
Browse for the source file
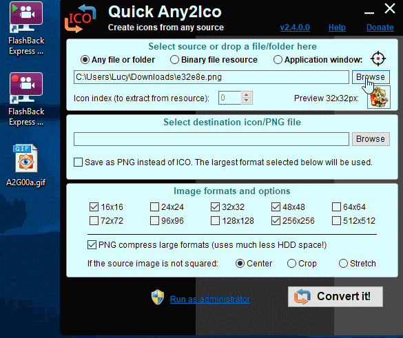(x=371, y=77)
